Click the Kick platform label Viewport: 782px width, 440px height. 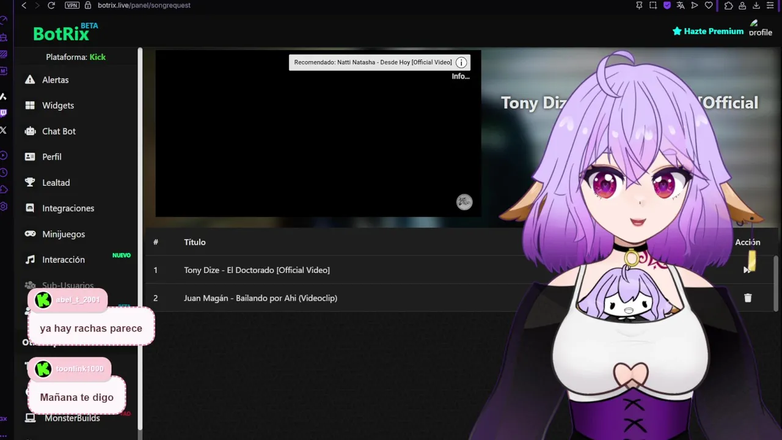pyautogui.click(x=98, y=57)
